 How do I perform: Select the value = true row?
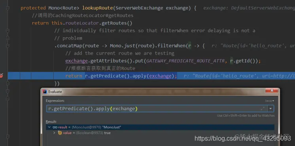pyautogui.click(x=160, y=133)
